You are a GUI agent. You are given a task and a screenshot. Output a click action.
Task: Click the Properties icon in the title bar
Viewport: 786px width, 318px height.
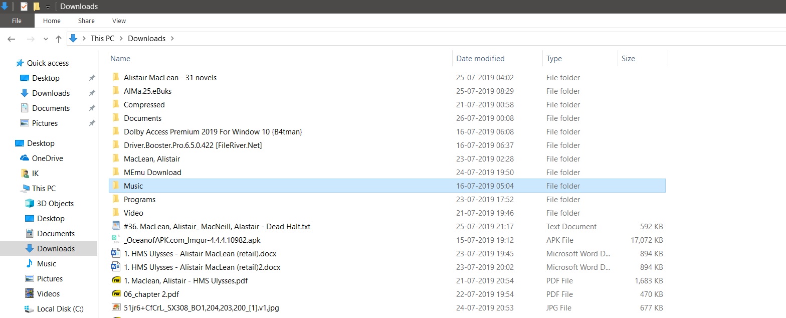(24, 7)
